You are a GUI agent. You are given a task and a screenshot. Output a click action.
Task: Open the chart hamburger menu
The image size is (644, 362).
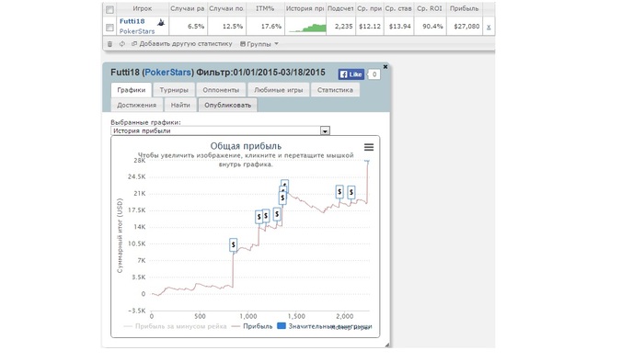368,147
